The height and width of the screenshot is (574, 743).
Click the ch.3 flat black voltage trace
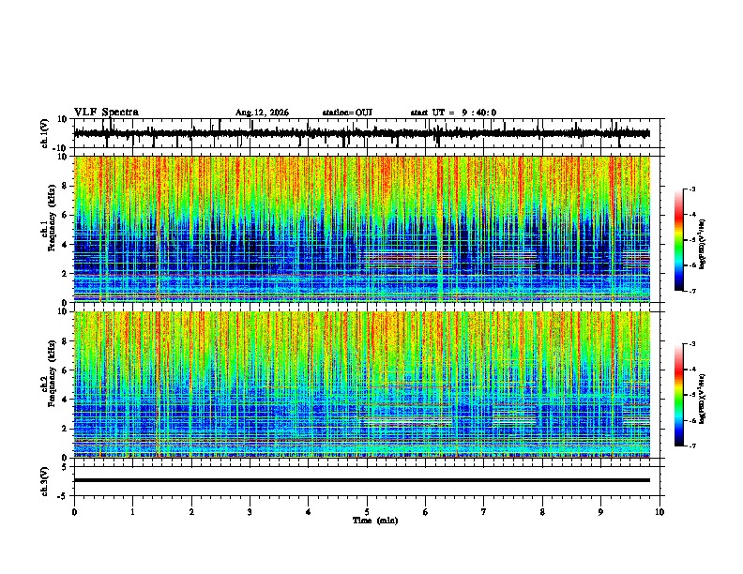(362, 480)
